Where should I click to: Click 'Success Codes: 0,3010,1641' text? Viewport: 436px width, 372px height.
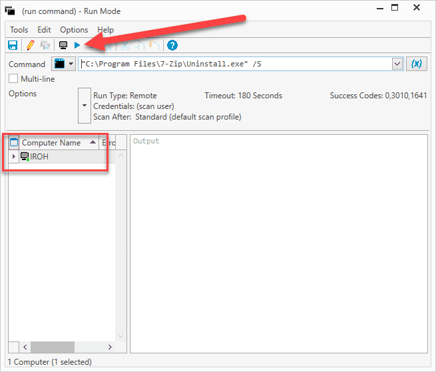[378, 96]
